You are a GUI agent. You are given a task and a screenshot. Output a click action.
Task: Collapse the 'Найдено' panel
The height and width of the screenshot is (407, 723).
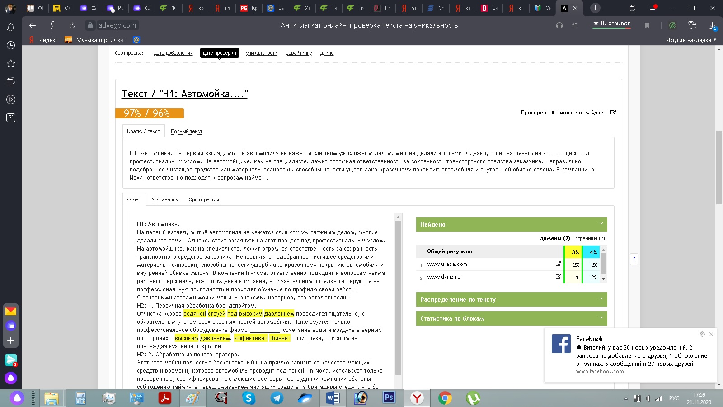click(512, 224)
